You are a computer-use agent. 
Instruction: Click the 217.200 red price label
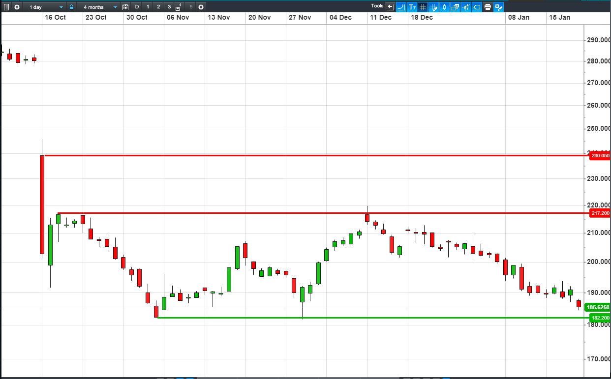[600, 213]
